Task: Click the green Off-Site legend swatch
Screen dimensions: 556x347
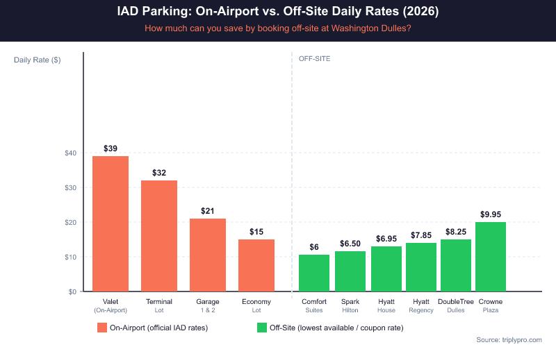Action: click(x=262, y=328)
